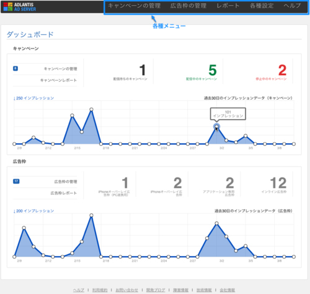Select the green 配信中のキャンペーン count 5
Image resolution: width=310 pixels, height=294 pixels.
[213, 70]
